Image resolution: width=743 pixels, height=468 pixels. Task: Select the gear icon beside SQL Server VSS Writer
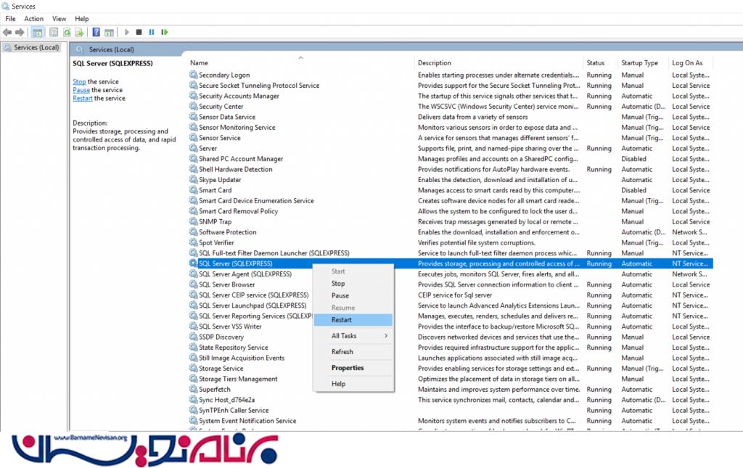pyautogui.click(x=193, y=326)
